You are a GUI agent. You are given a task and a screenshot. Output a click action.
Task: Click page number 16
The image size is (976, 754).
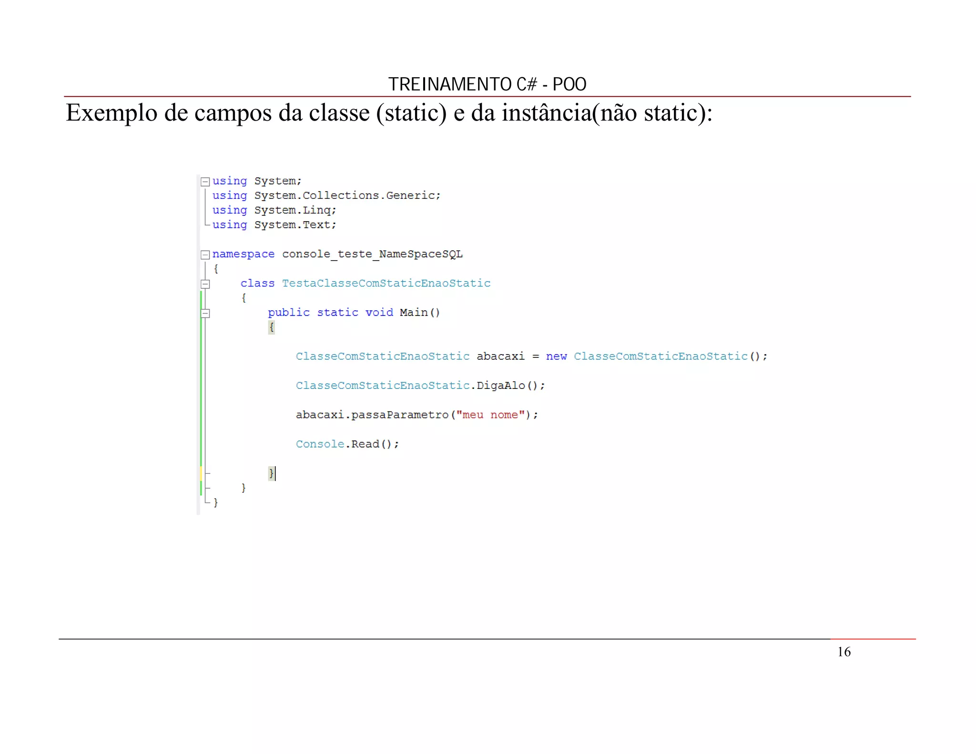pos(844,652)
